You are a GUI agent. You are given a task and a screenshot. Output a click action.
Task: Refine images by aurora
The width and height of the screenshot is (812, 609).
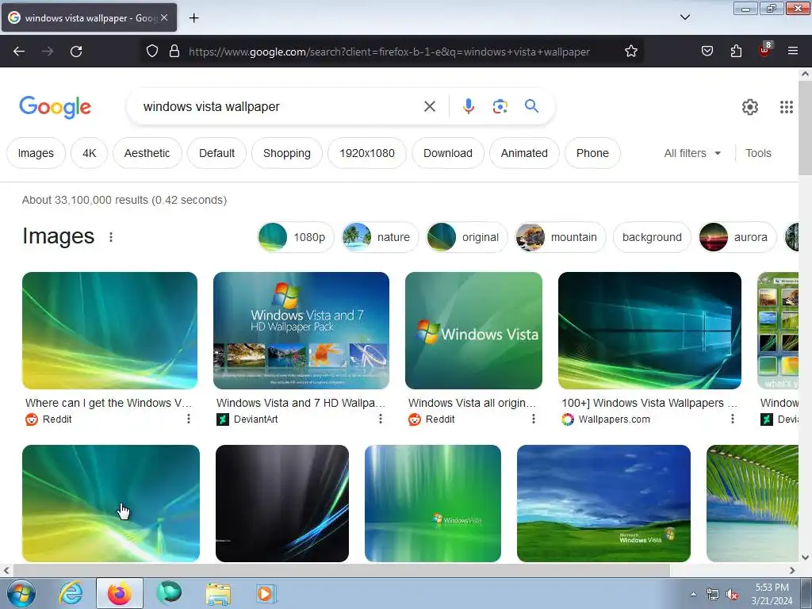point(737,237)
